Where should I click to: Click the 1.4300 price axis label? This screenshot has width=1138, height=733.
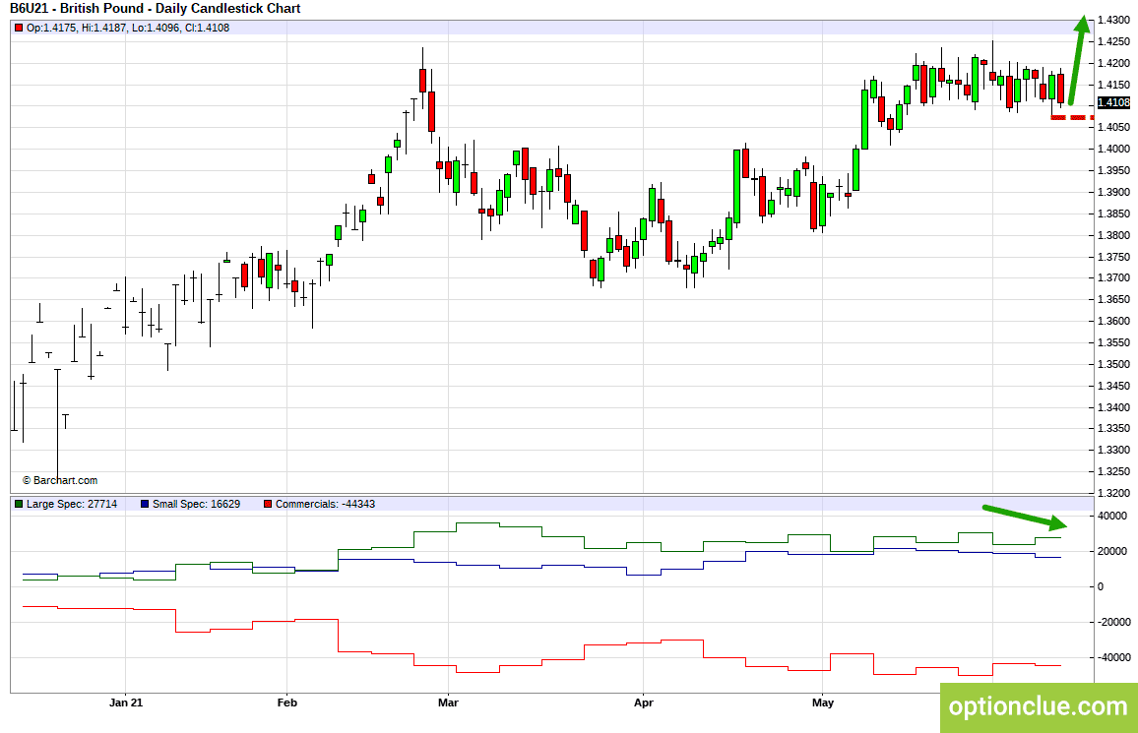pos(1114,21)
